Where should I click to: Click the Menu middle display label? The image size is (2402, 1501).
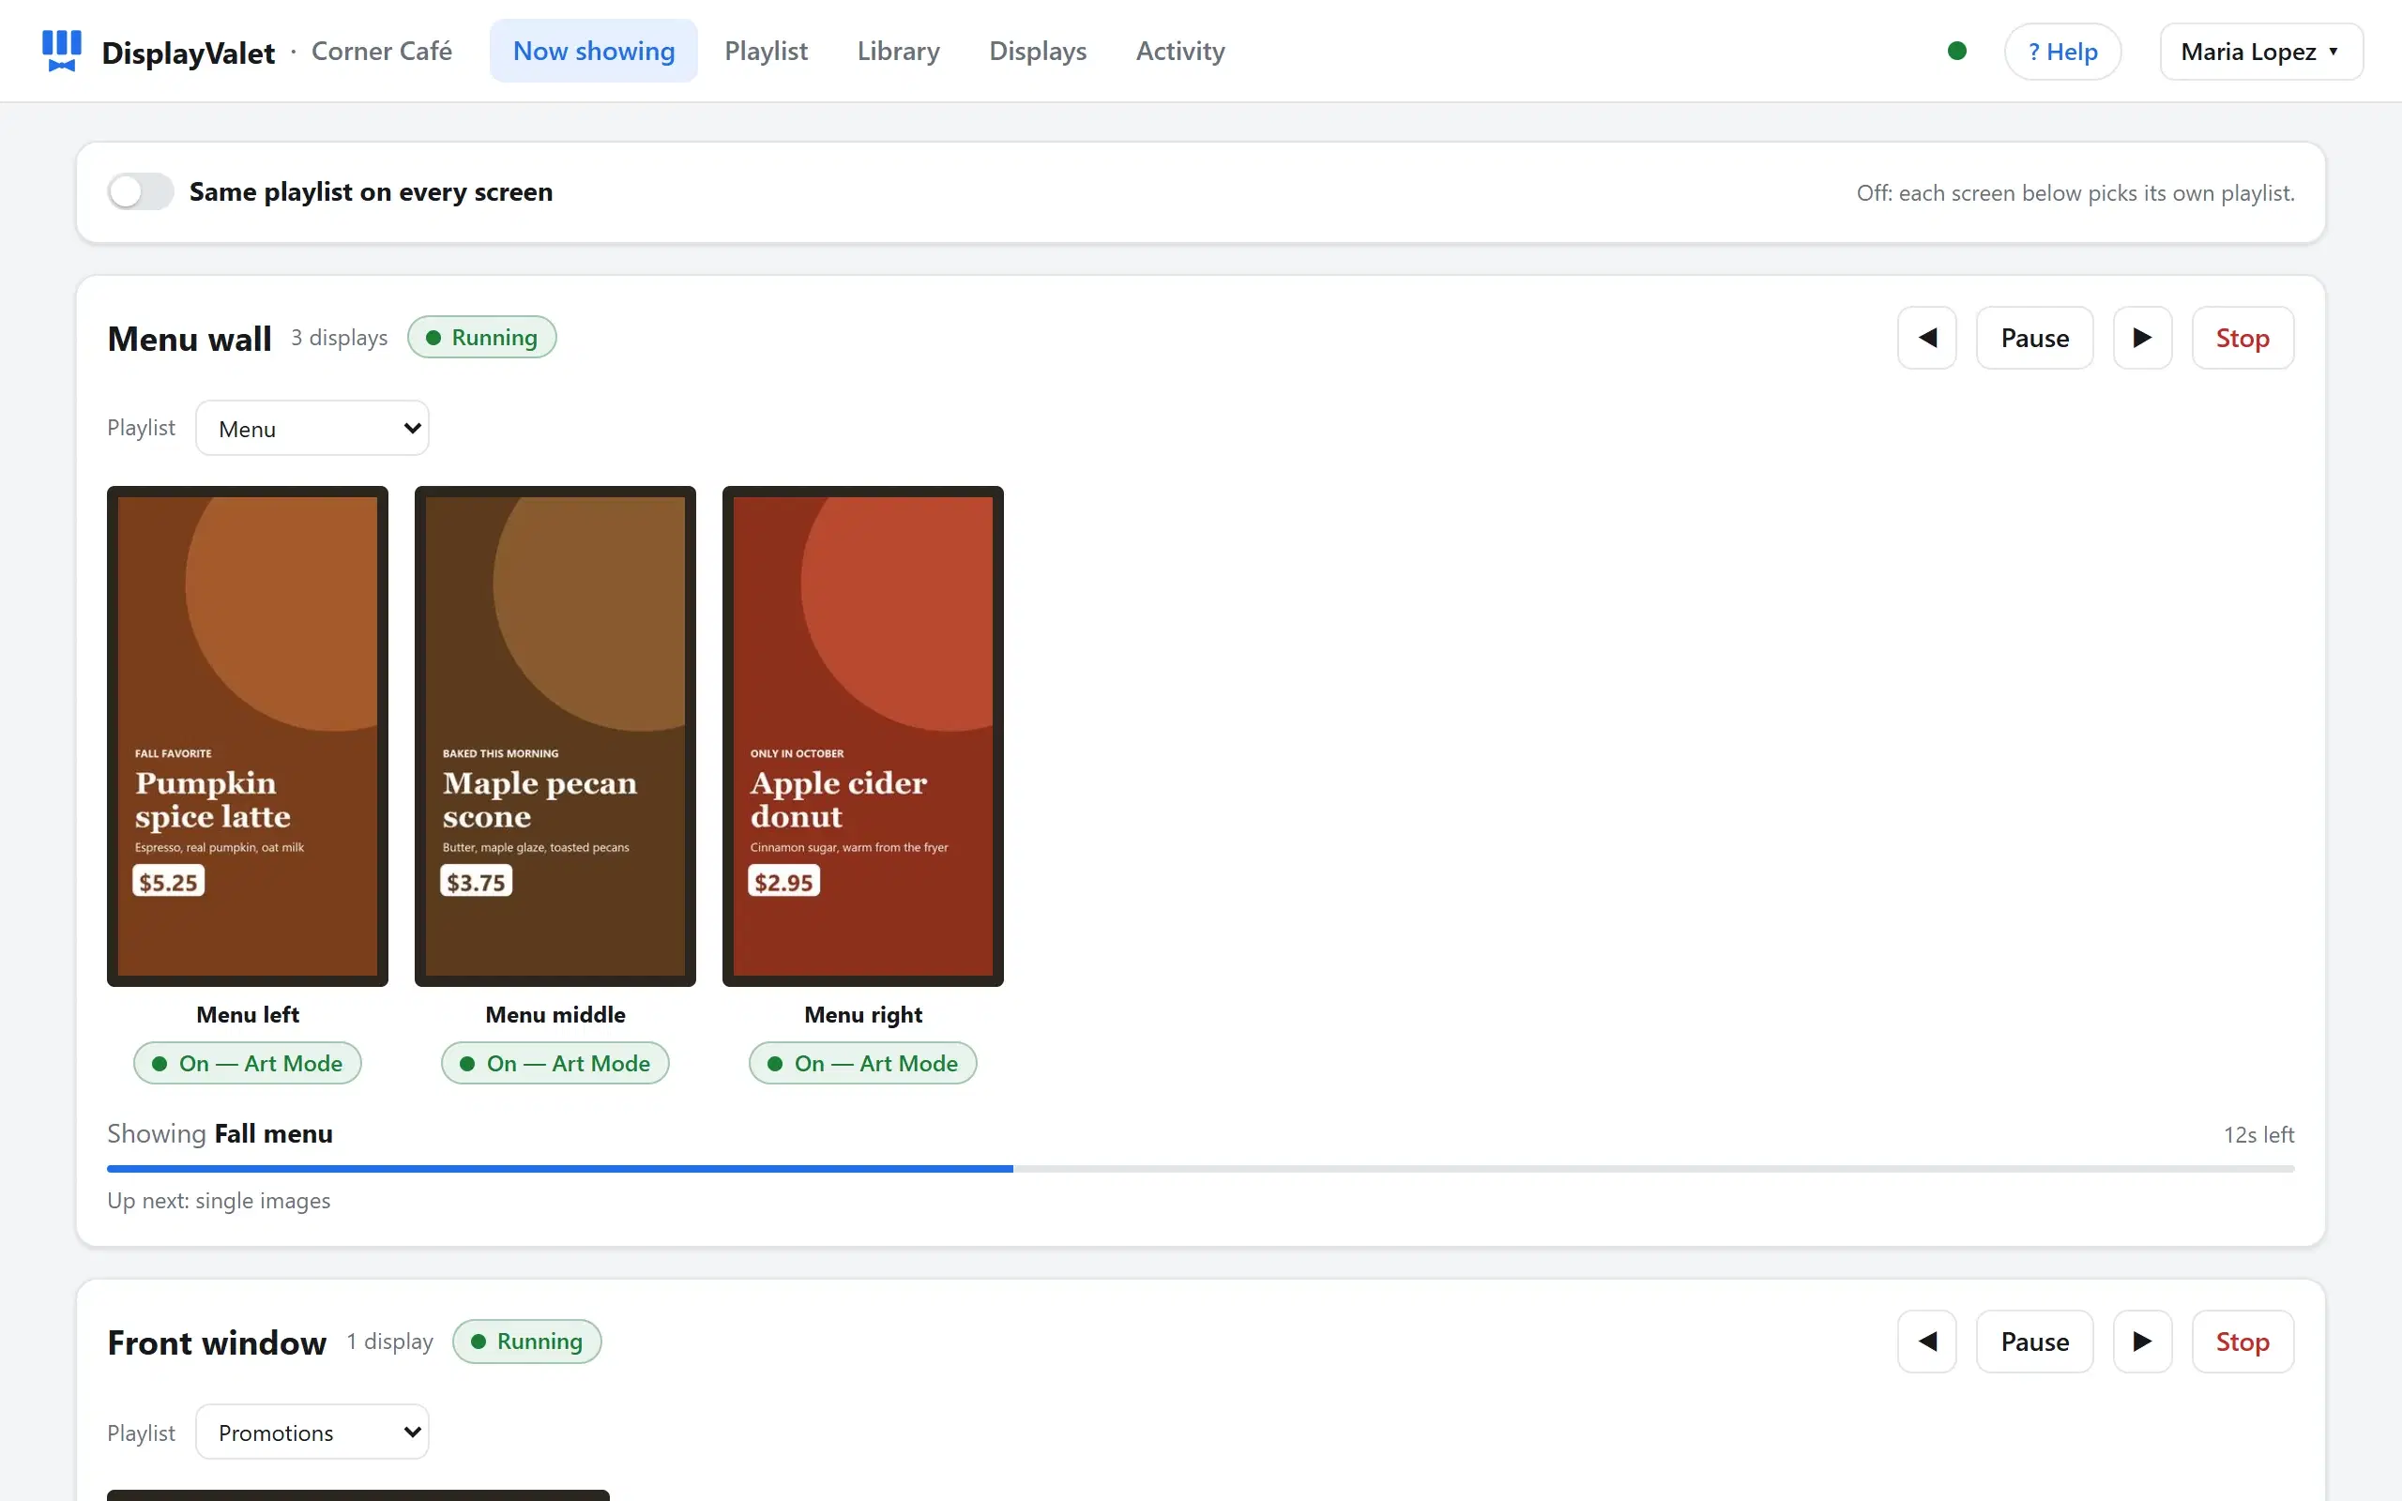coord(555,1014)
